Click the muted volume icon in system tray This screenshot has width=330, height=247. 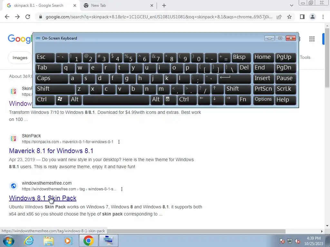point(297,241)
